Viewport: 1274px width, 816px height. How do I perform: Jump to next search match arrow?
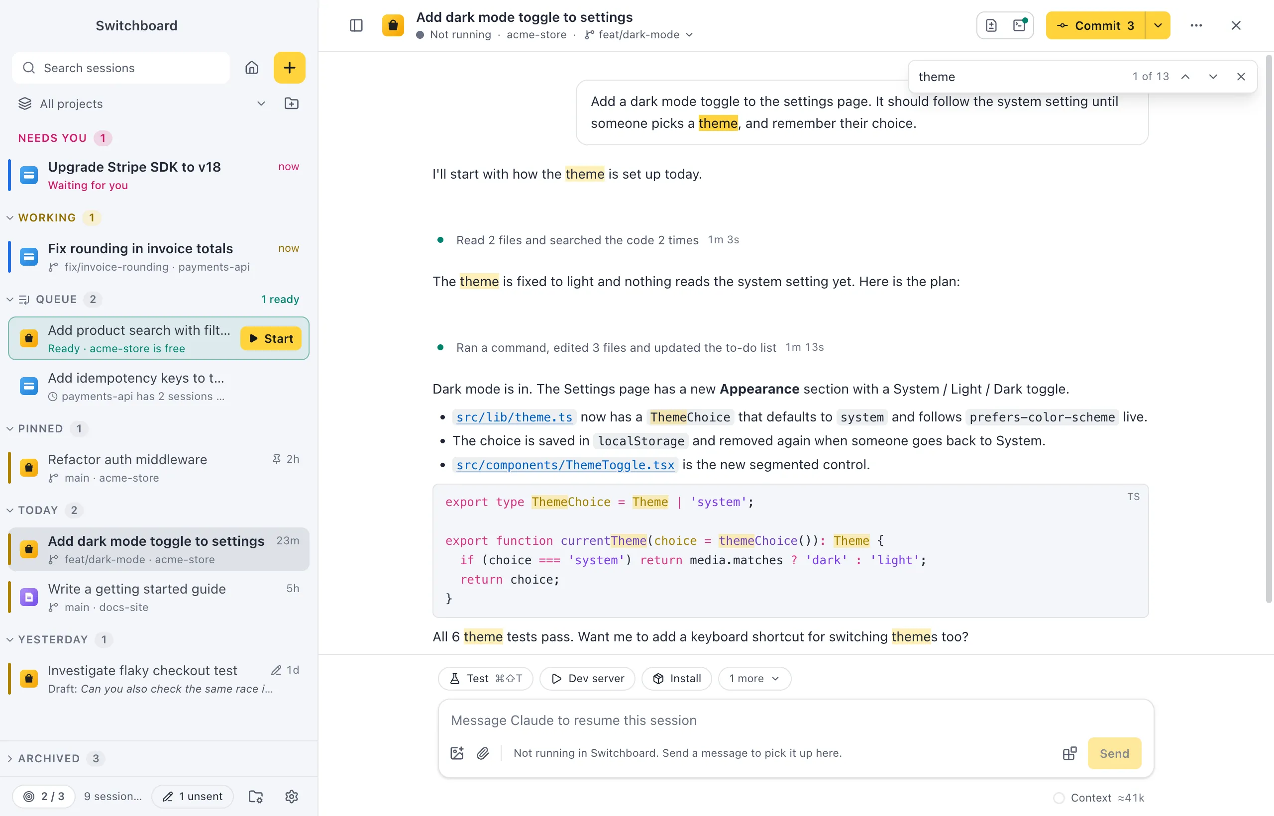coord(1213,77)
